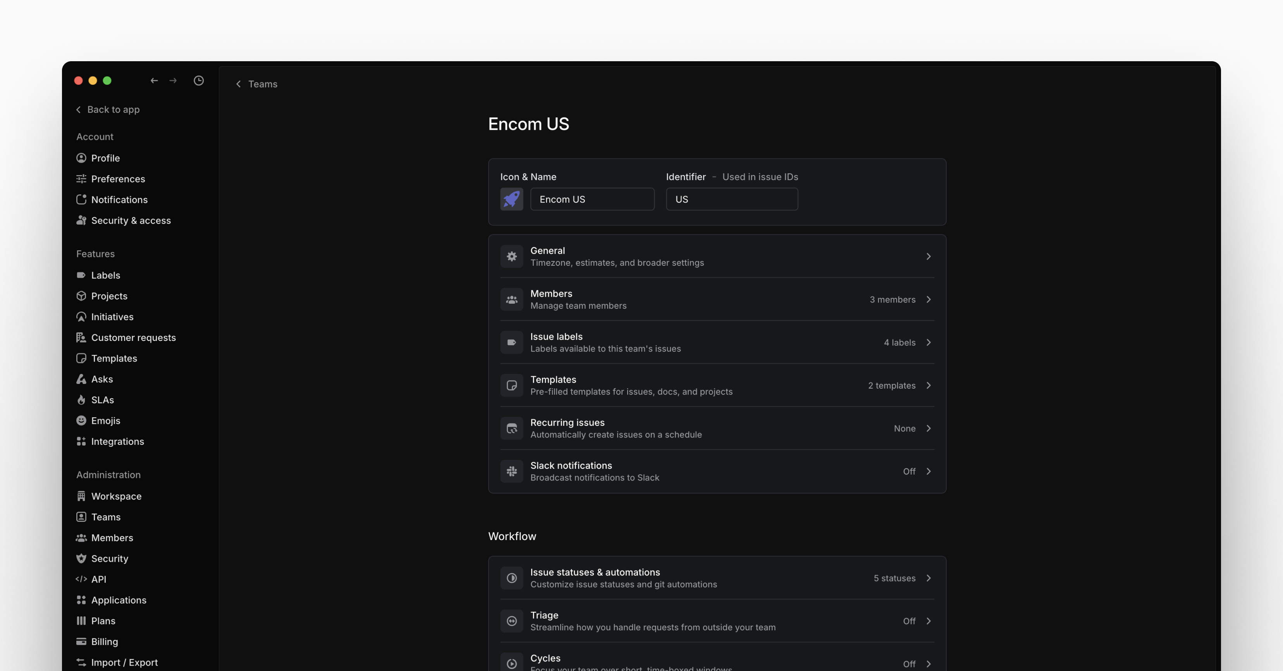Click the team name field Encom US
This screenshot has height=671, width=1283.
[x=592, y=199]
